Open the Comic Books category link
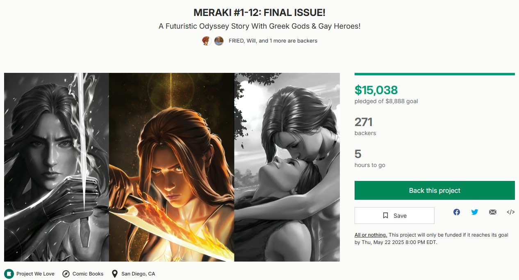 88,274
